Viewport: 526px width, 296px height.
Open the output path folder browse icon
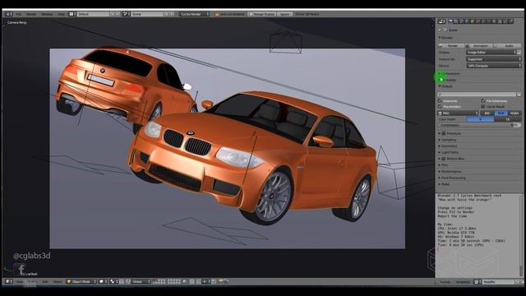click(519, 95)
